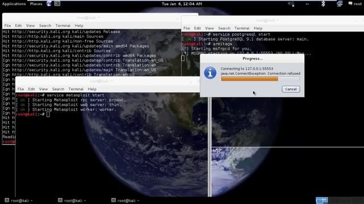Click the 'Starting Metasploit rpc server: prosvc.' line

pos(71,100)
